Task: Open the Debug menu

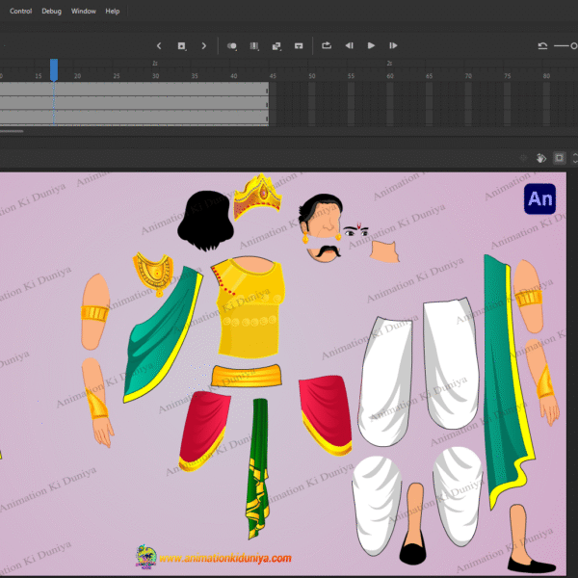Action: (x=51, y=11)
